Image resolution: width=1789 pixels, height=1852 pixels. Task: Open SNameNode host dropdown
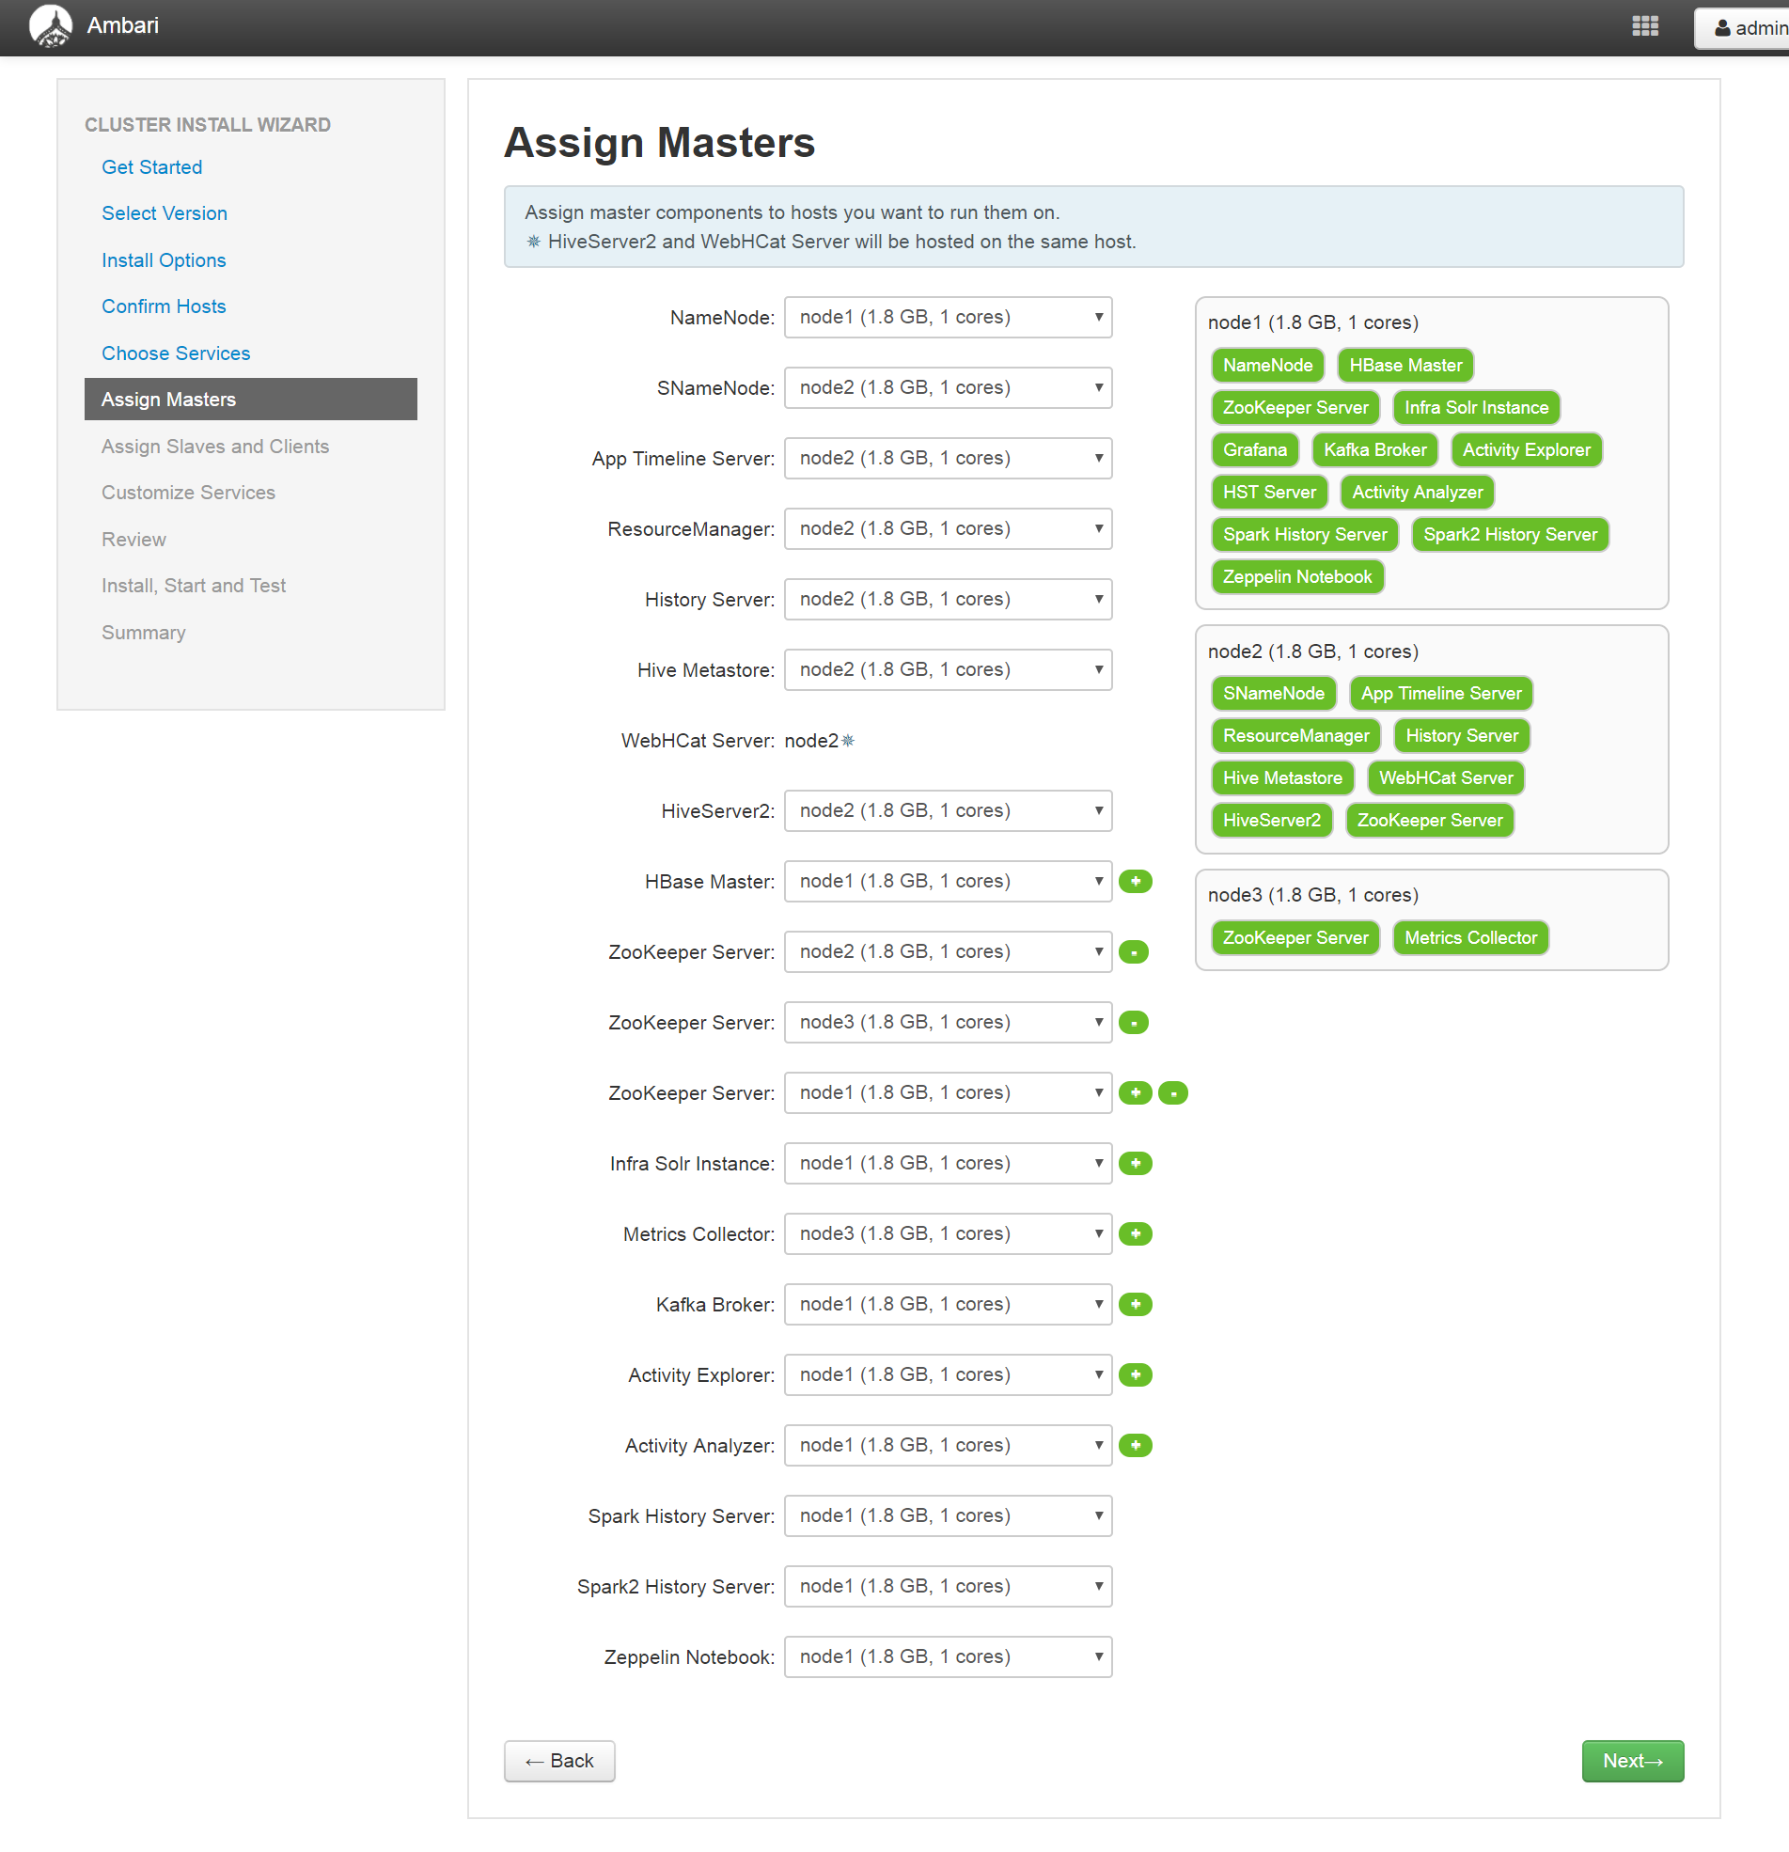pyautogui.click(x=948, y=387)
